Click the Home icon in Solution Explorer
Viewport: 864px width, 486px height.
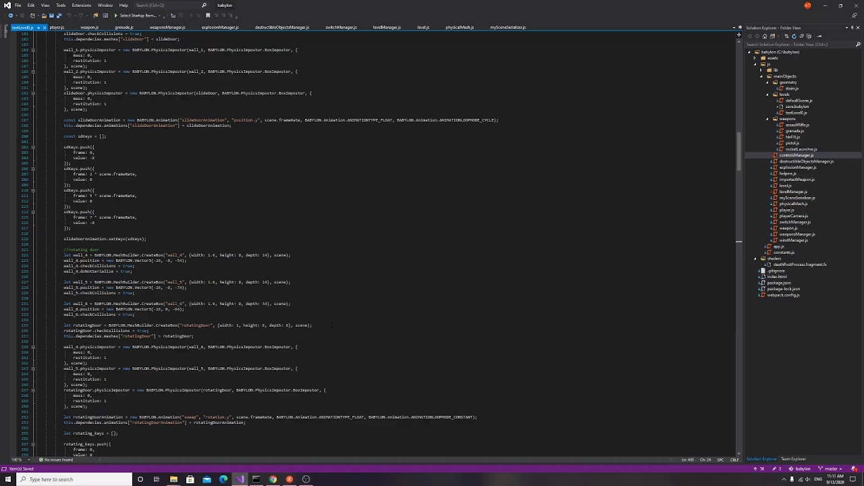(x=765, y=36)
